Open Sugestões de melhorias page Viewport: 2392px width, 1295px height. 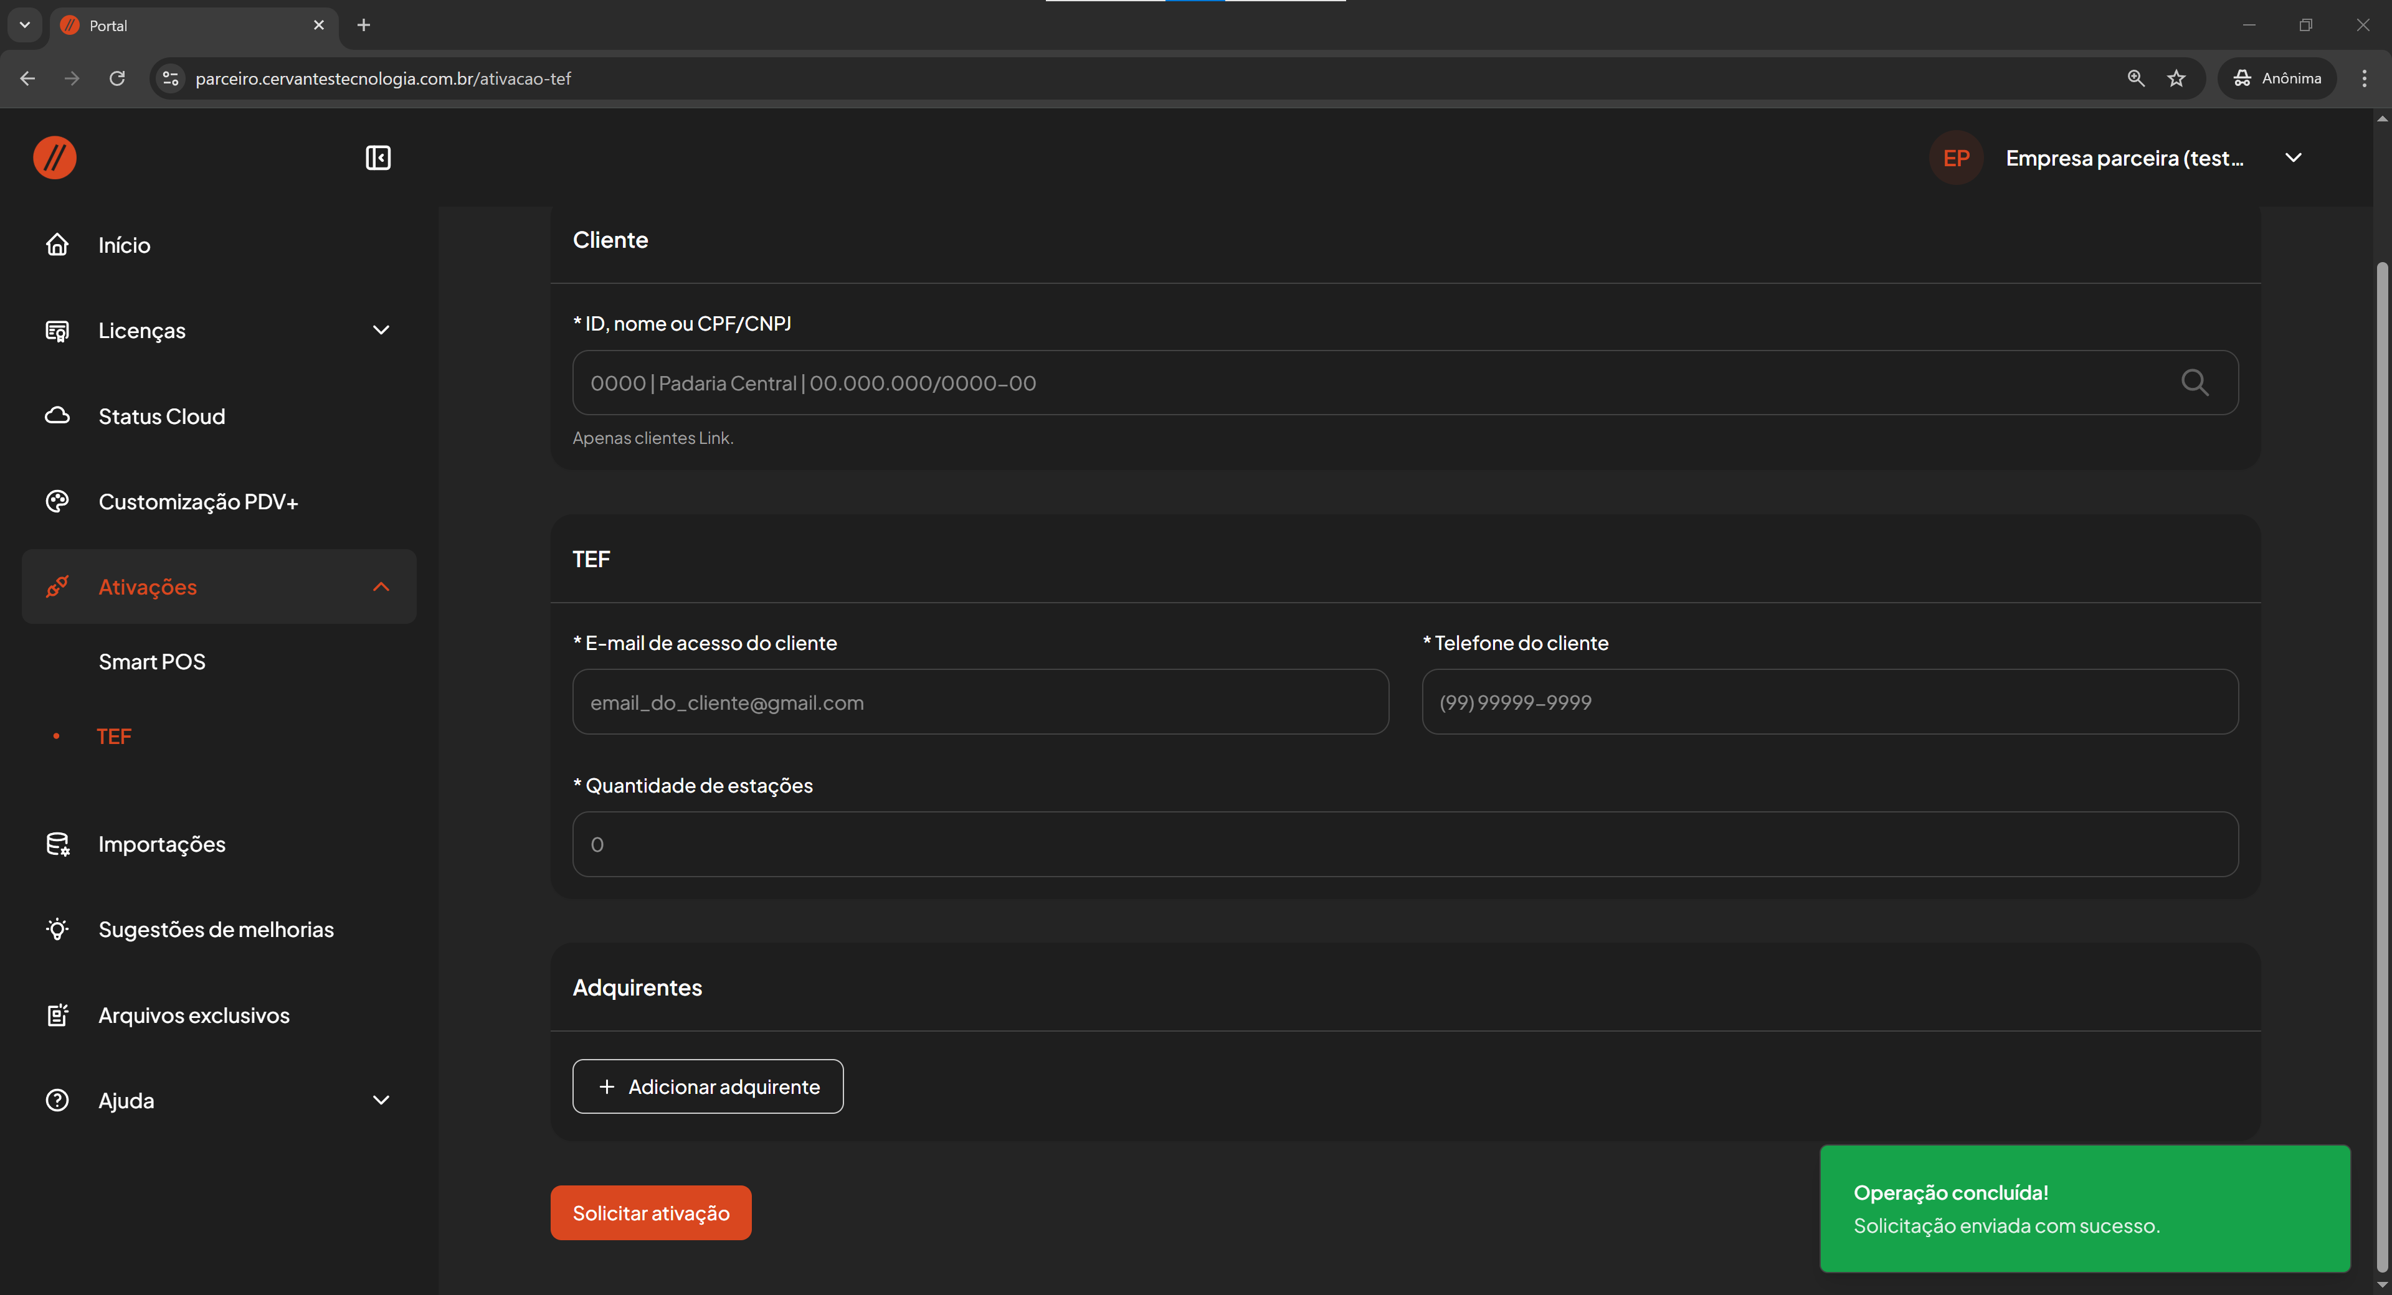[x=216, y=930]
